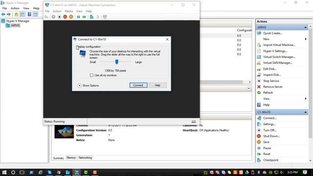Open File menu in Hyper-V Manager

(x=4, y=8)
